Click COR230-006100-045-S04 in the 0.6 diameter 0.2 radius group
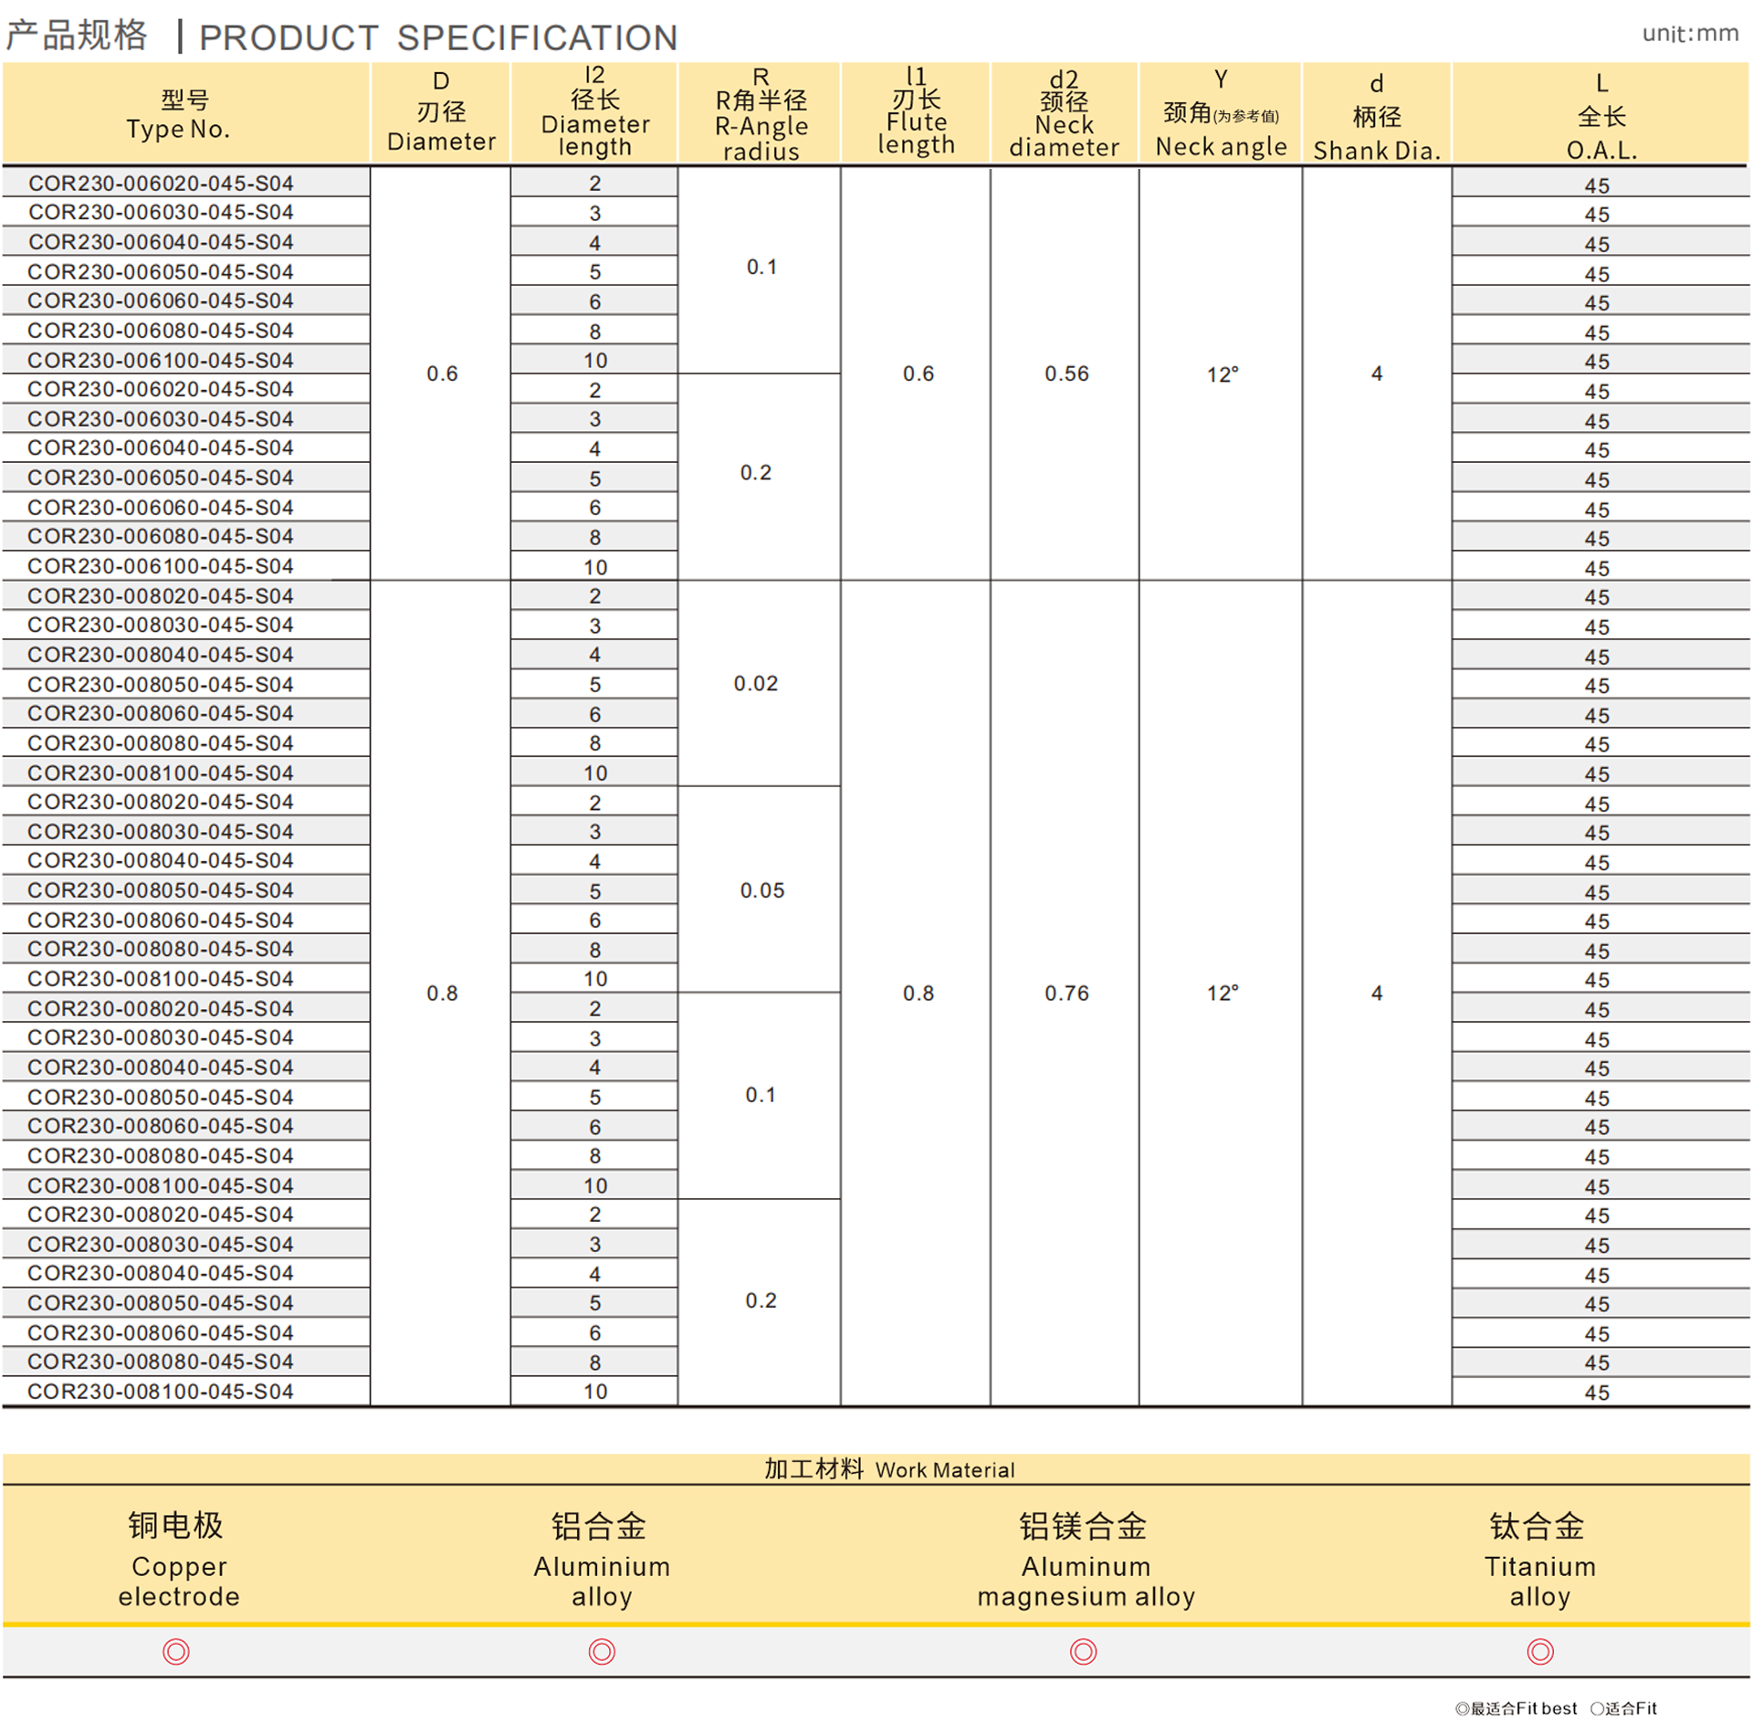1753x1735 pixels. (161, 566)
